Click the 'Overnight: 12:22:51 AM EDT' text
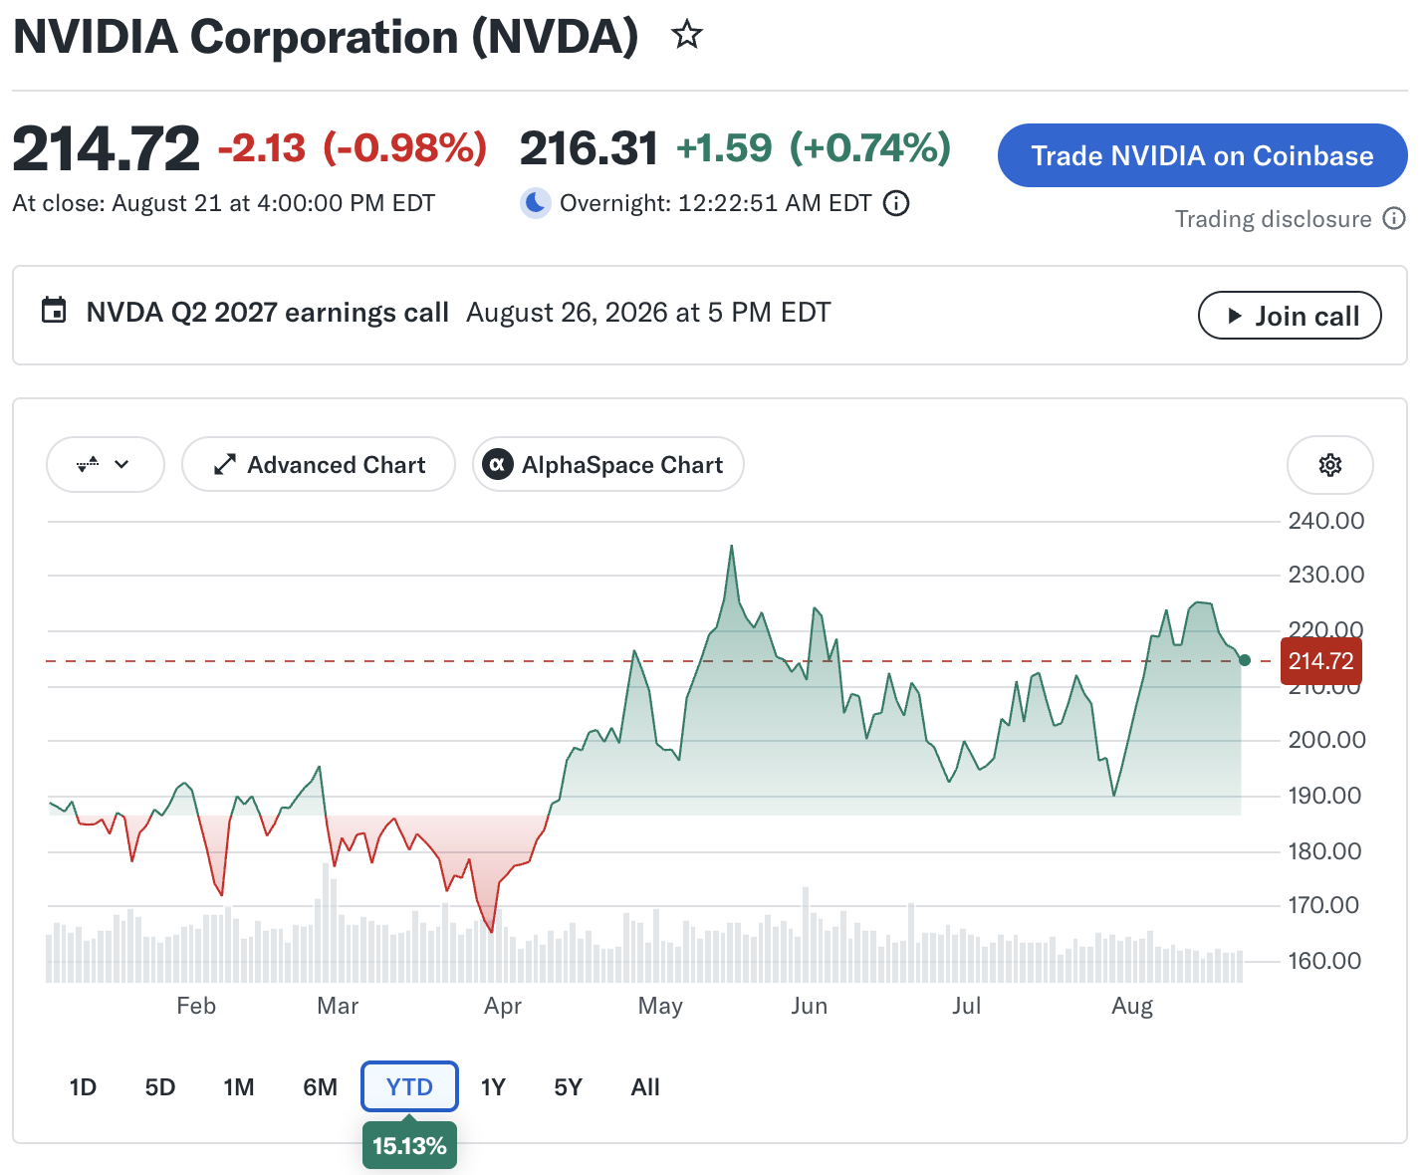Image resolution: width=1424 pixels, height=1175 pixels. point(716,203)
